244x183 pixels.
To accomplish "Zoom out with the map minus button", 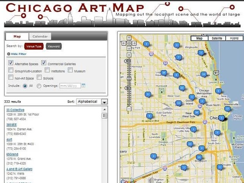I will (129, 108).
